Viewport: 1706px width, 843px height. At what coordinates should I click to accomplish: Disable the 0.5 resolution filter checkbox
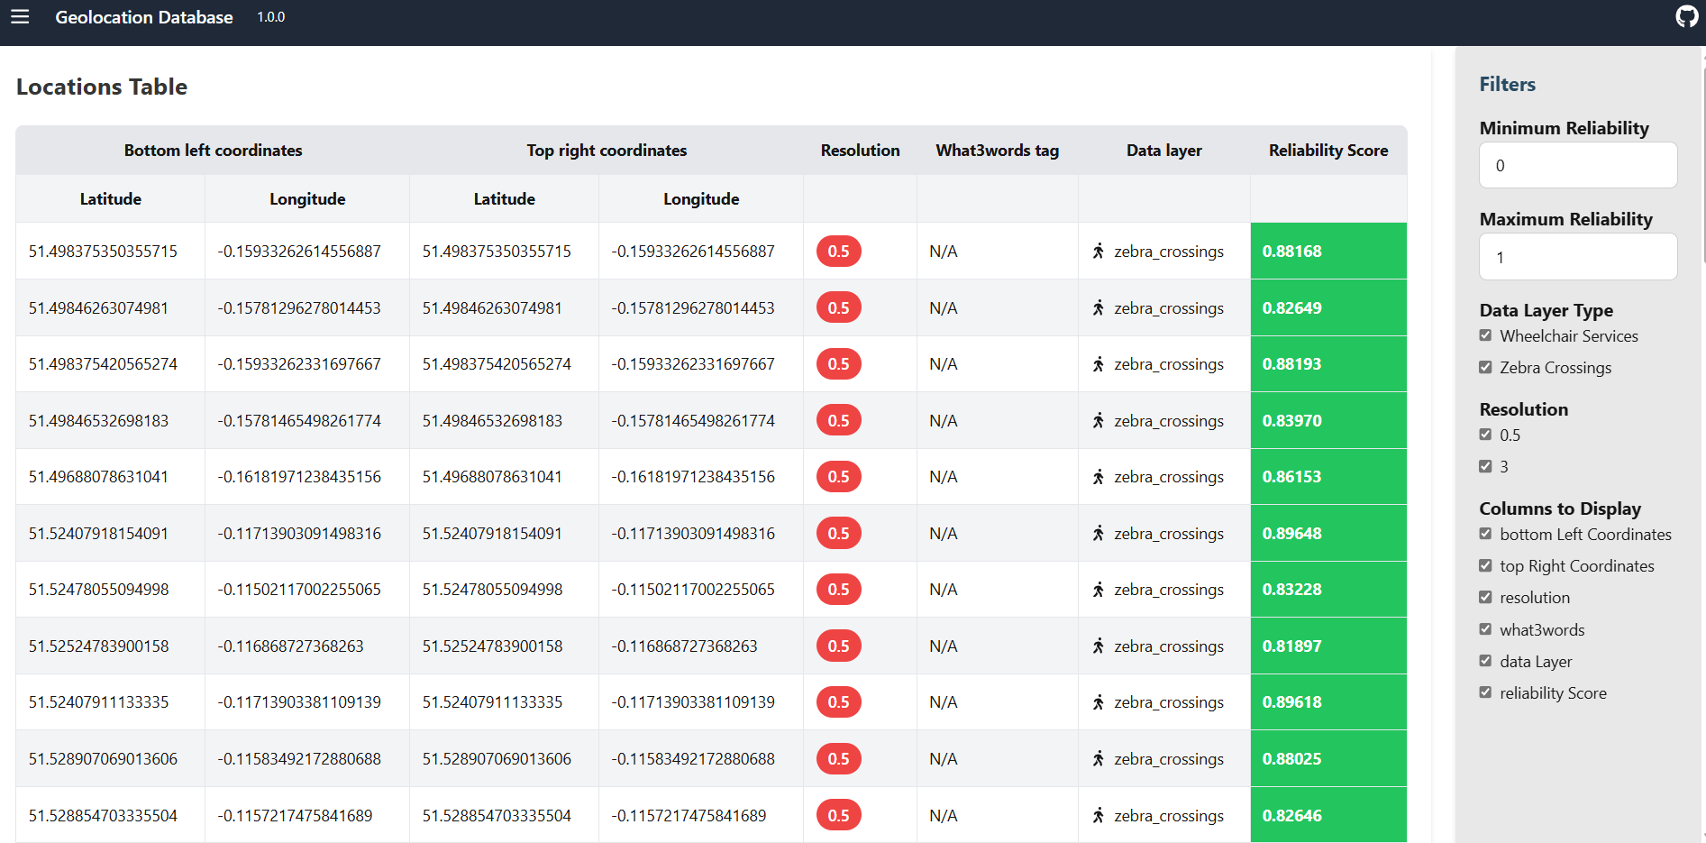pyautogui.click(x=1485, y=435)
